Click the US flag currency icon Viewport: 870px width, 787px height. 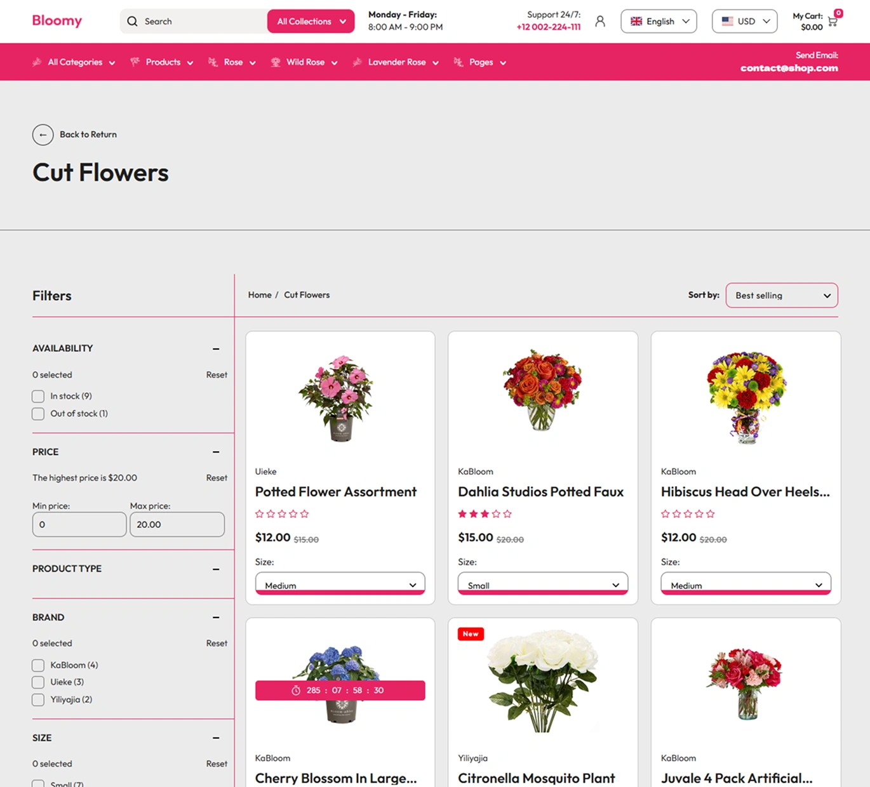pyautogui.click(x=728, y=22)
